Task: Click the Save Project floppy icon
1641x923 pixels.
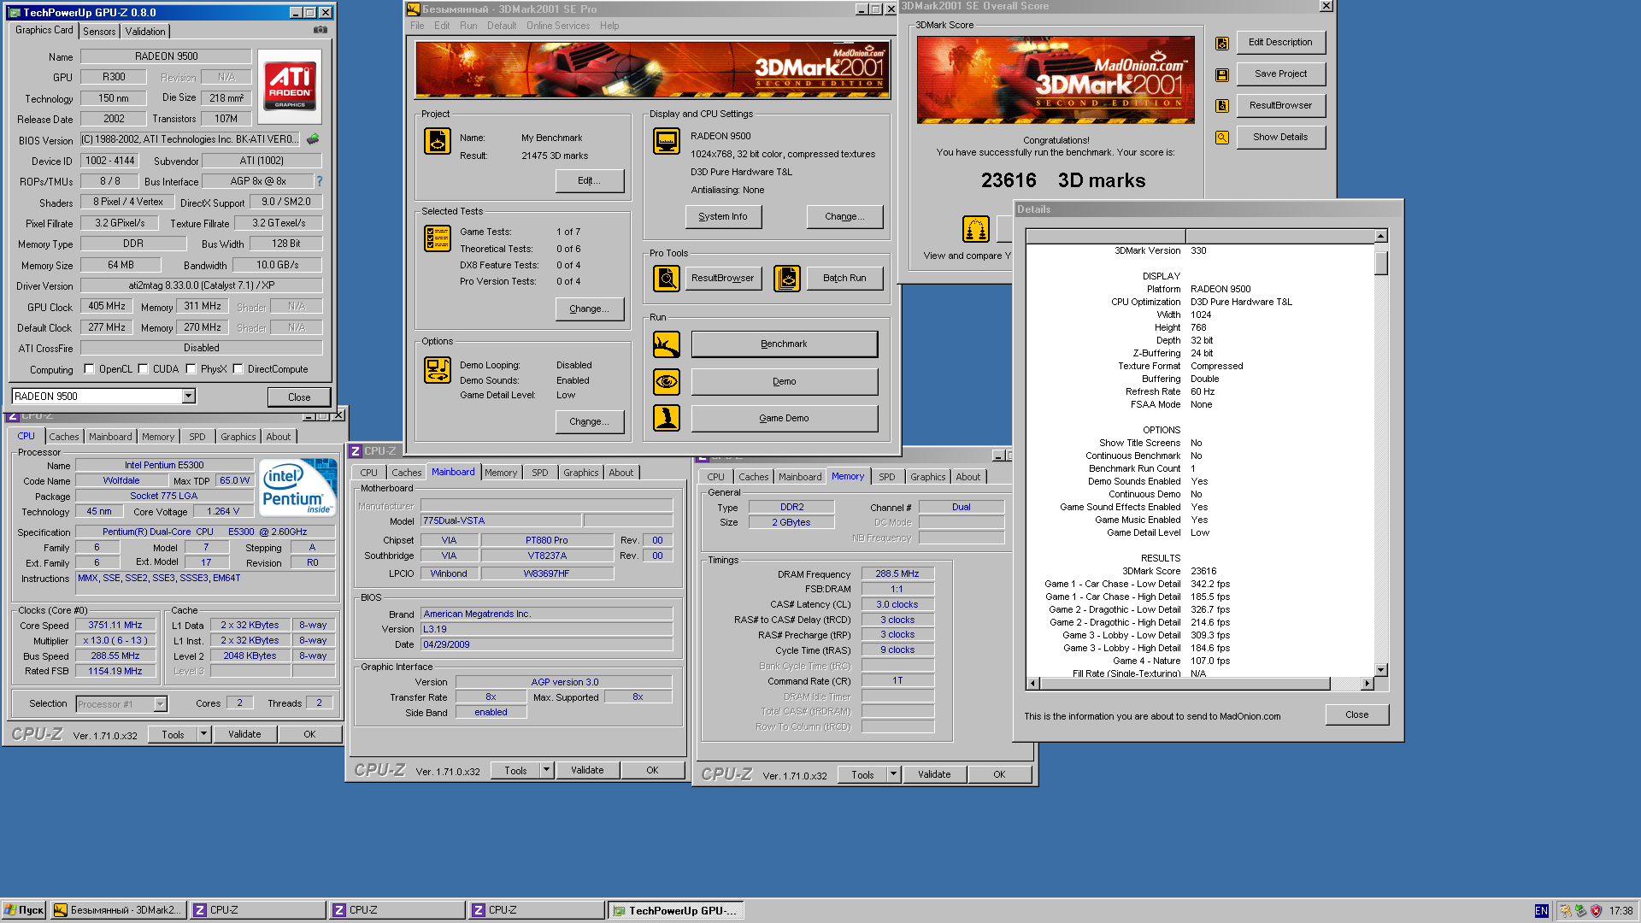Action: pos(1222,74)
